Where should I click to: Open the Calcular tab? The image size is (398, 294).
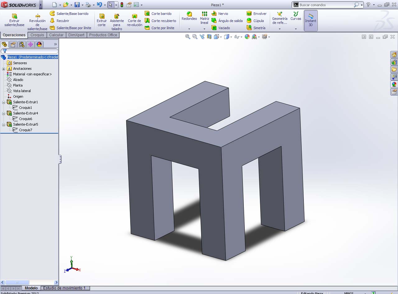(x=56, y=35)
